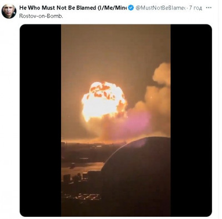The image size is (222, 219).
Task: Click the black letterbox bar right of the video
Action: [x=191, y=121]
